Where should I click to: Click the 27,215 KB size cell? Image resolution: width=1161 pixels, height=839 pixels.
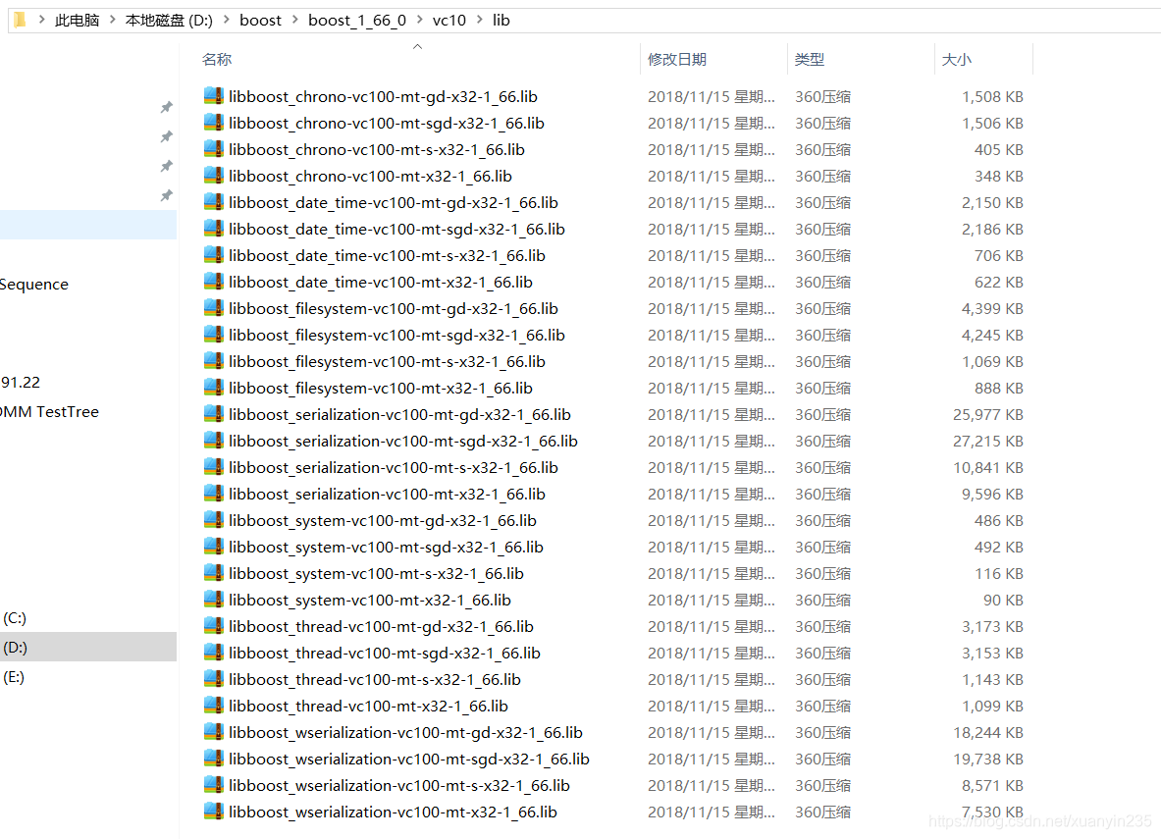coord(987,442)
